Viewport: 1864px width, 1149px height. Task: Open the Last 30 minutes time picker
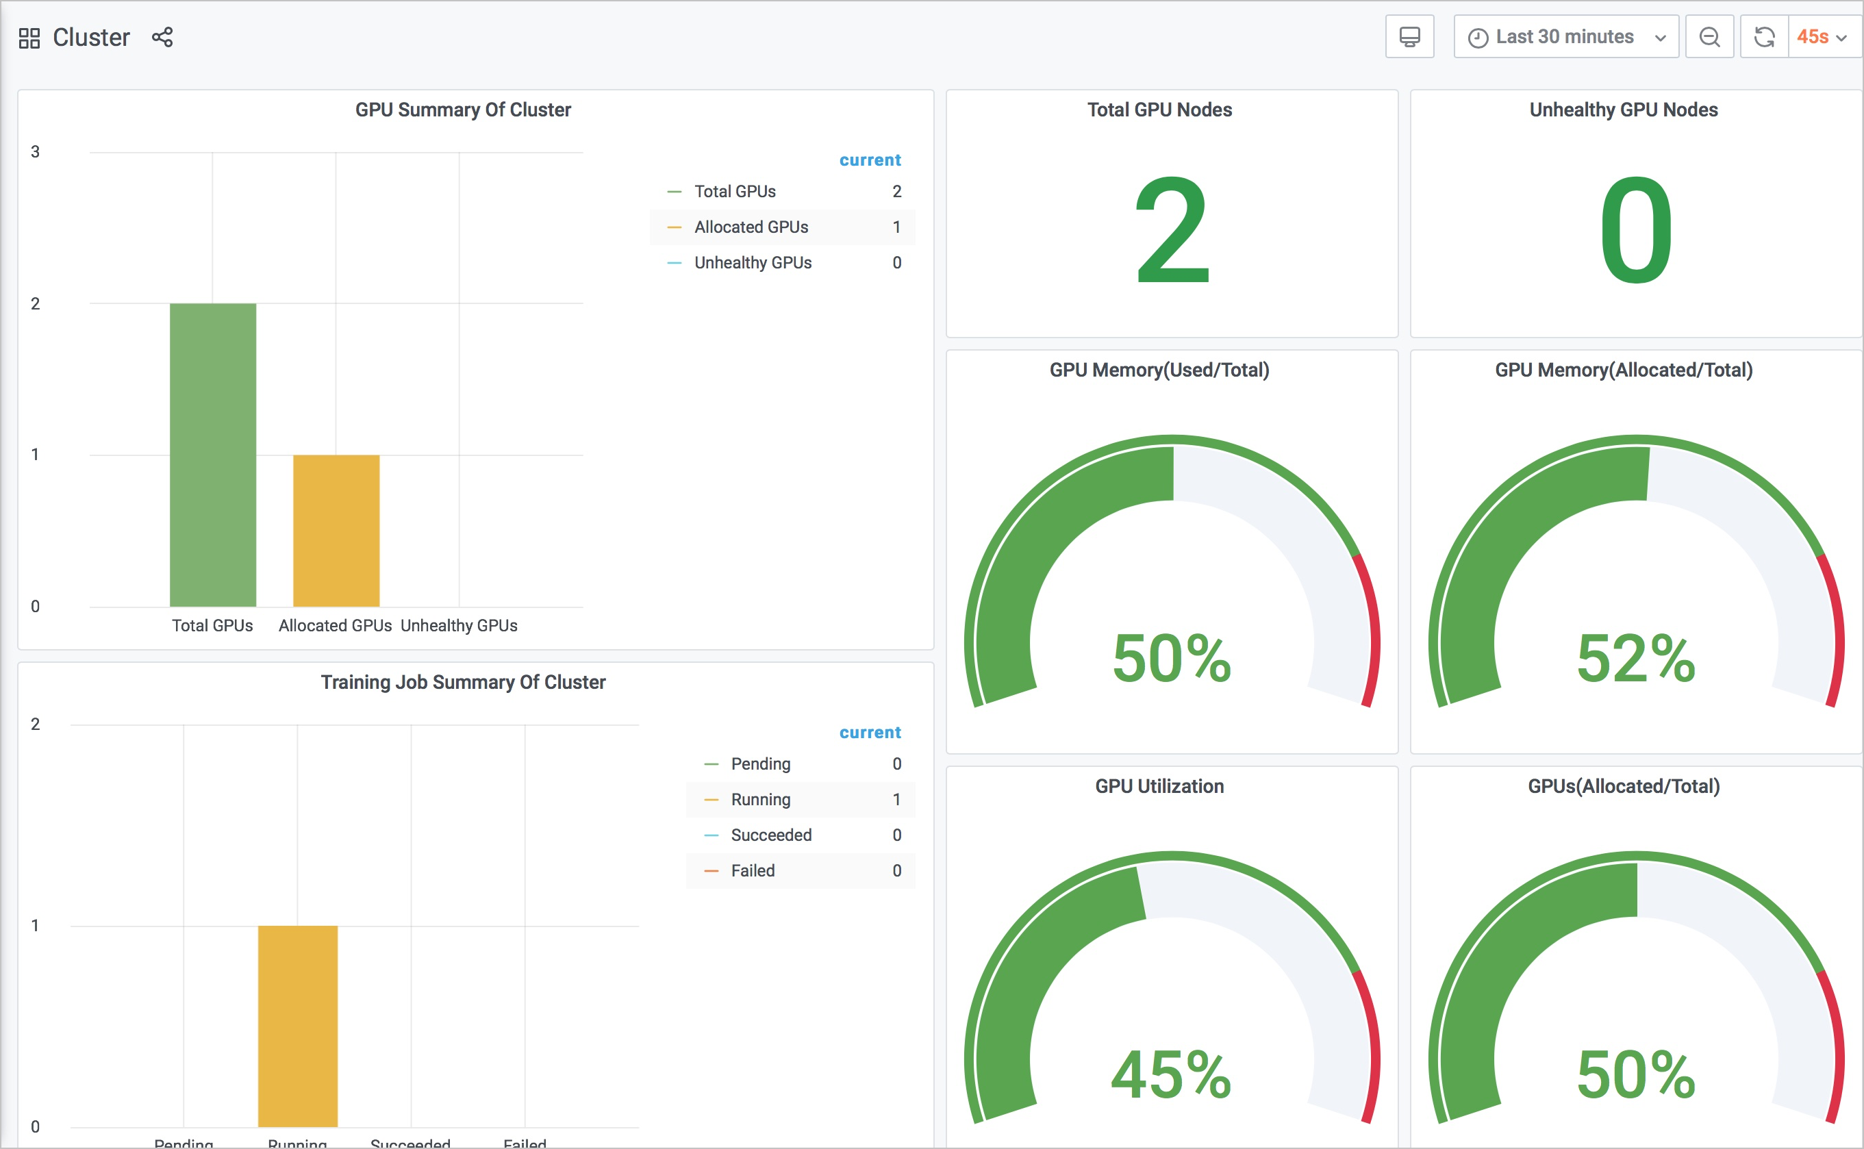1565,37
